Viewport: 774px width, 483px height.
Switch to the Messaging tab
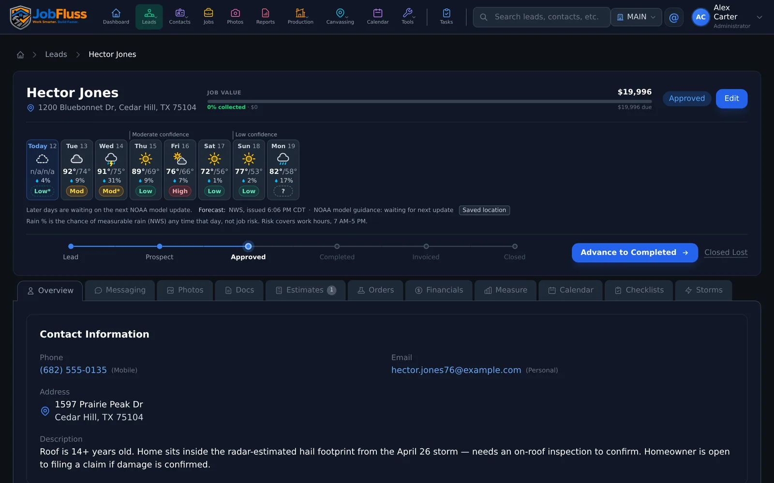pos(120,290)
